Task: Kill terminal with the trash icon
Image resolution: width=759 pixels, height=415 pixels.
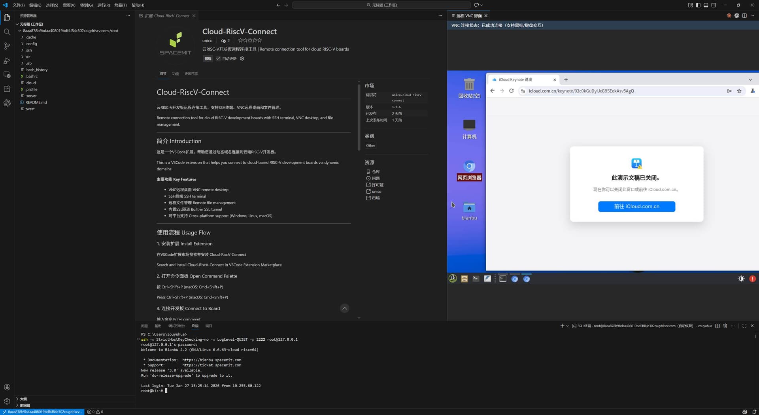Action: tap(725, 326)
